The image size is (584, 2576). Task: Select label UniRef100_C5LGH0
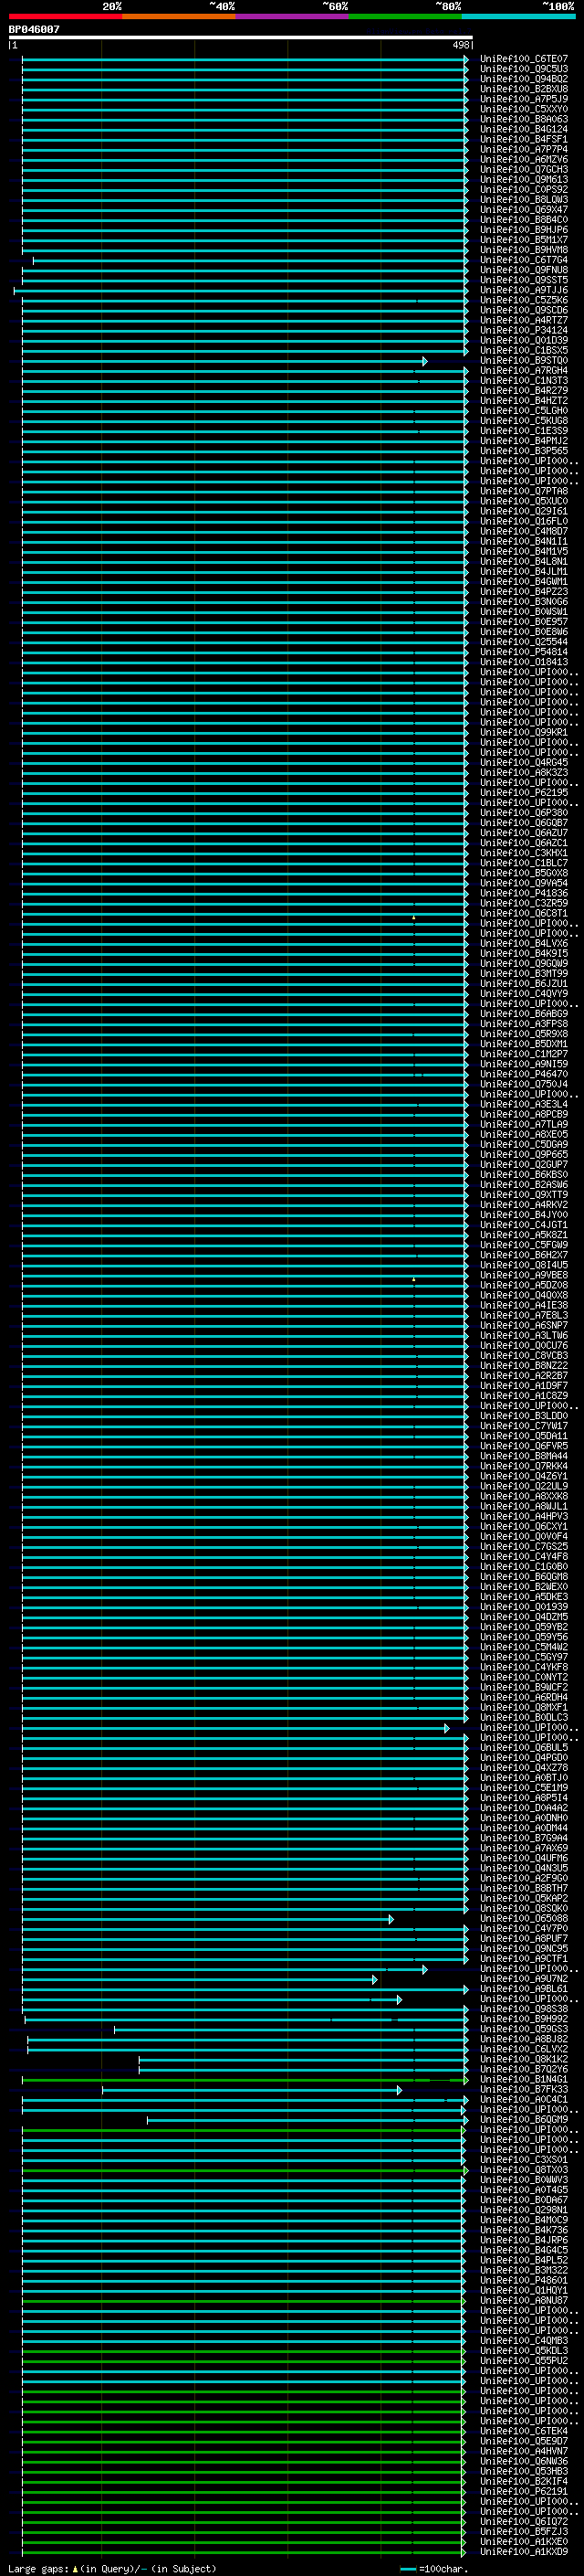click(x=523, y=410)
